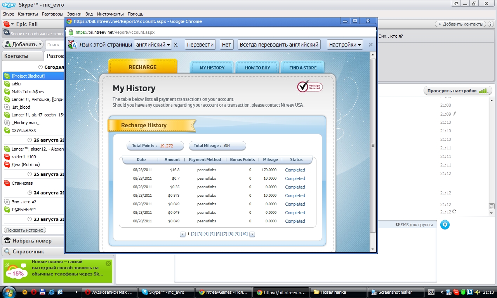Go to page 5 of recharge history

(x=212, y=234)
